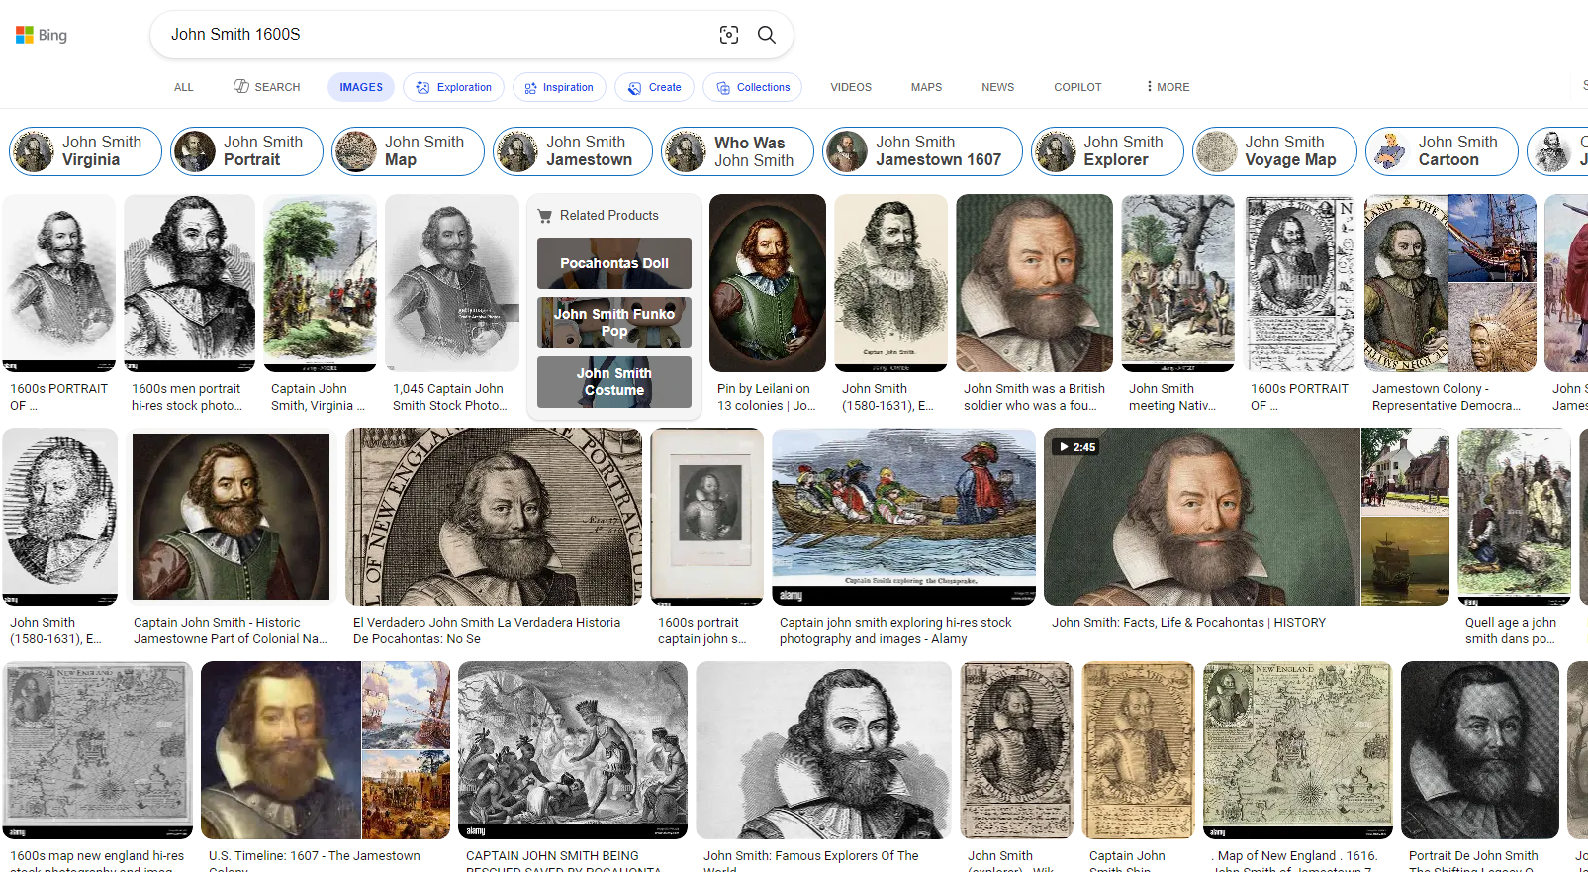This screenshot has width=1588, height=872.
Task: Click the John Smith Costume related product
Action: [614, 382]
